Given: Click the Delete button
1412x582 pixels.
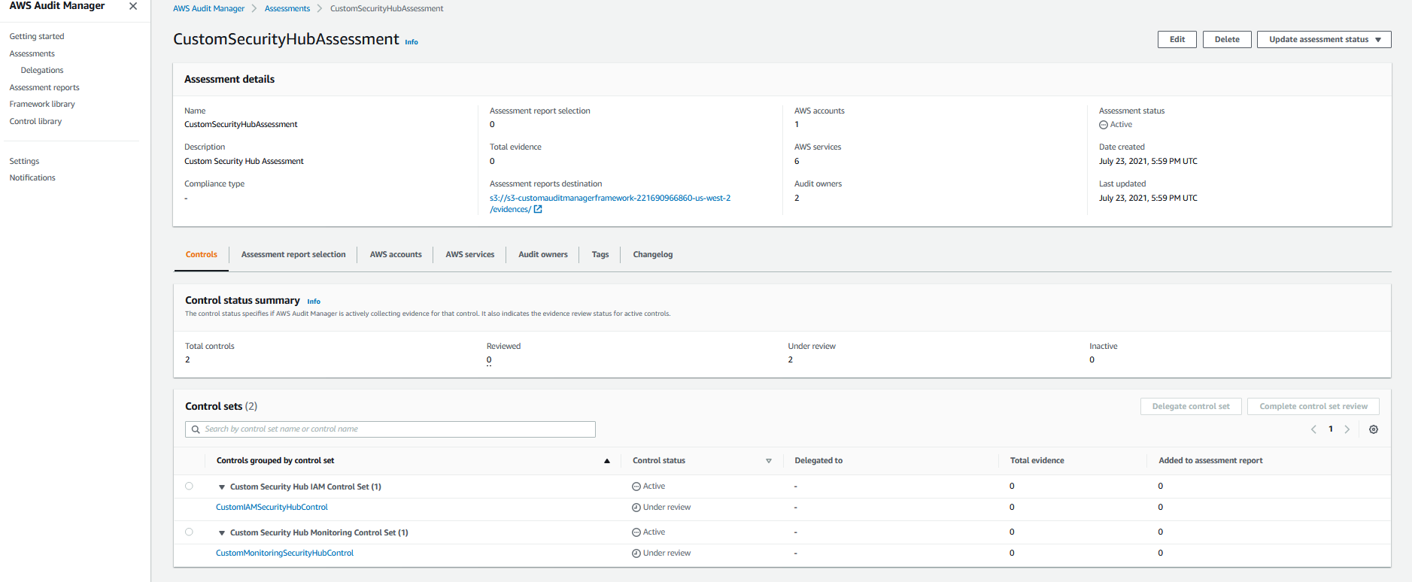Looking at the screenshot, I should coord(1227,39).
